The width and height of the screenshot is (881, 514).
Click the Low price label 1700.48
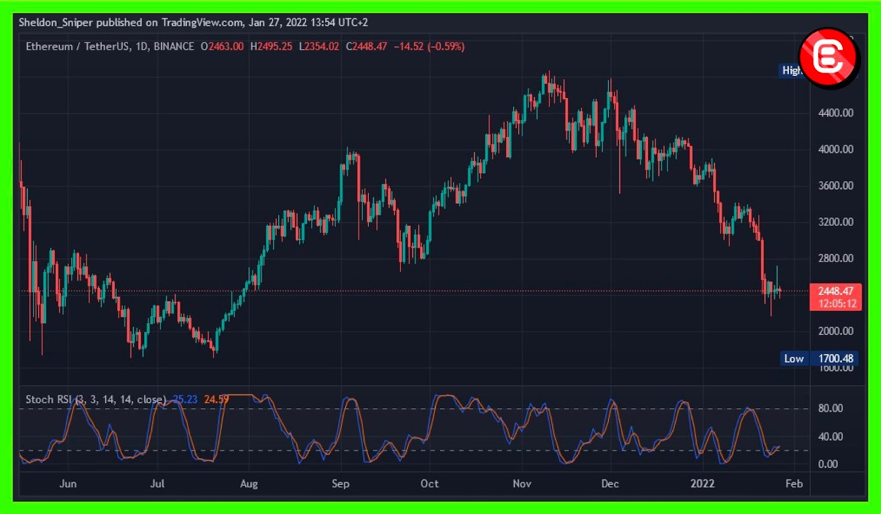(x=835, y=359)
